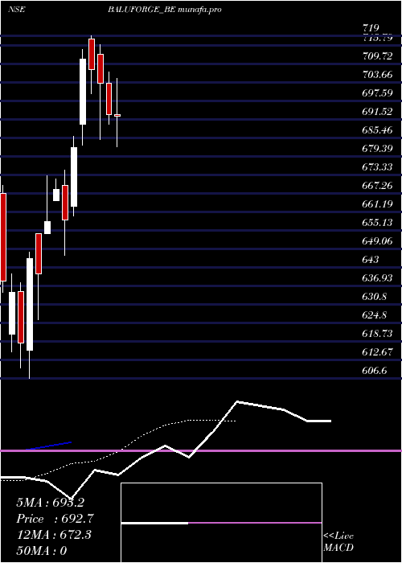Click the 50MA : 0 readout

click(42, 551)
